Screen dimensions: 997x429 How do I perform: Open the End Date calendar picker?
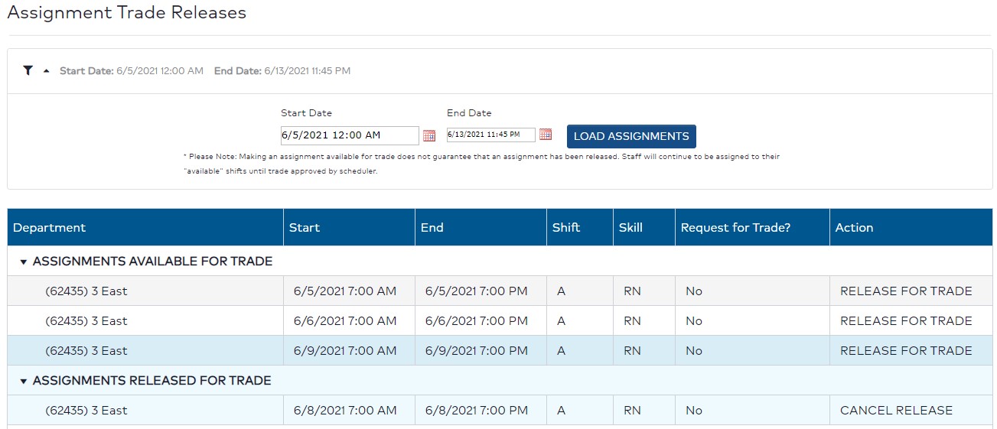point(546,135)
